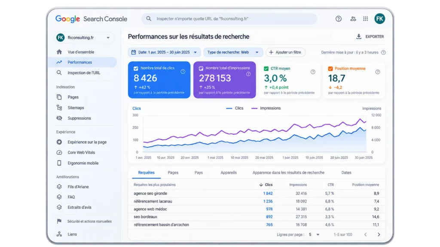Open users and permissions icon

[x=353, y=19]
